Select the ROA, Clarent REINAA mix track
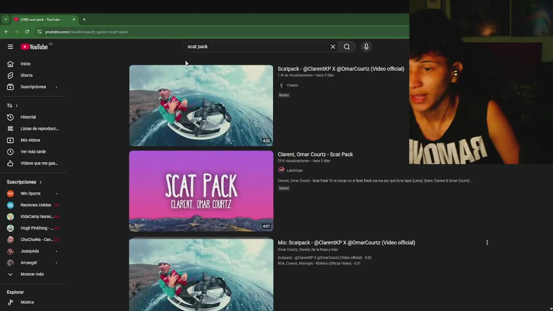Image resolution: width=553 pixels, height=311 pixels. (319, 263)
